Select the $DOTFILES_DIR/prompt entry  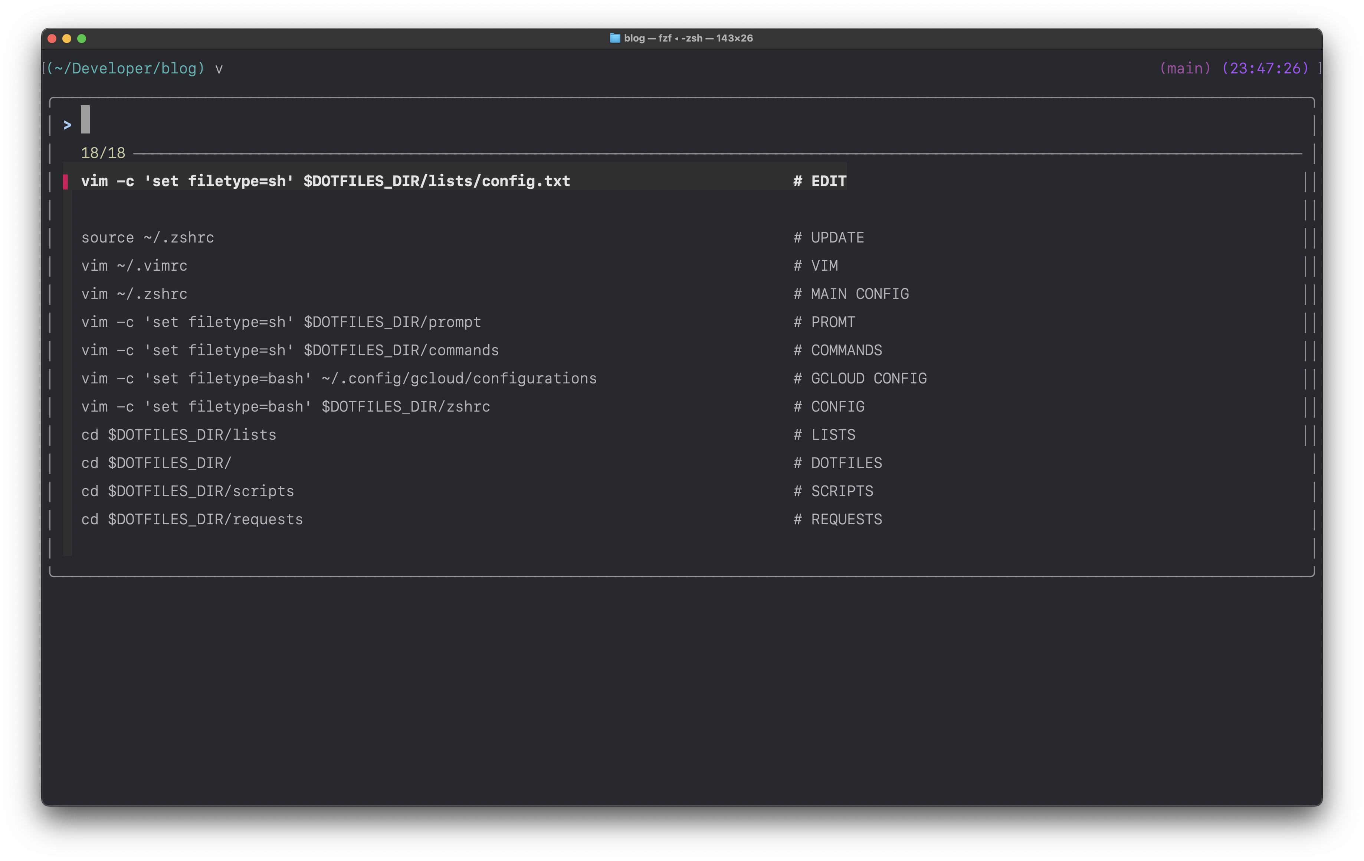[x=281, y=322]
